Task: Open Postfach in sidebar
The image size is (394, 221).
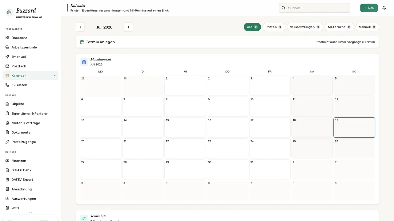Action: (30, 66)
